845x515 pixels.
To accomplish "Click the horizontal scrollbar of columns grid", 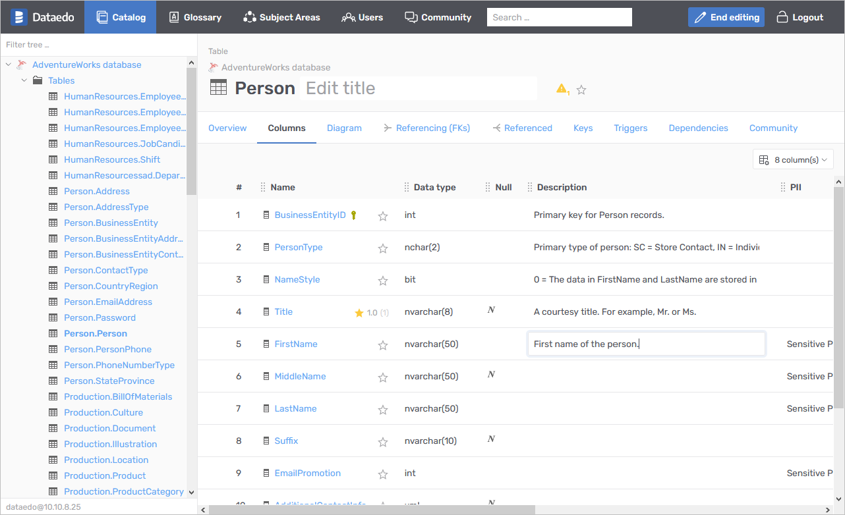I will (369, 509).
